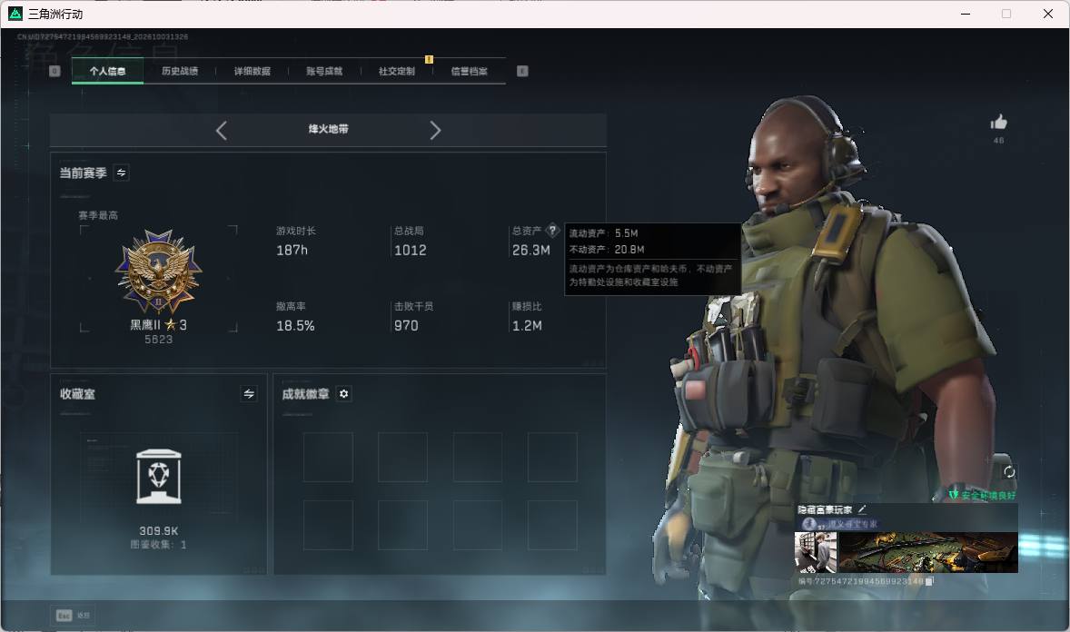Screen dimensions: 1070x632
Task: Open 成就徽章 gear settings
Action: 344,394
